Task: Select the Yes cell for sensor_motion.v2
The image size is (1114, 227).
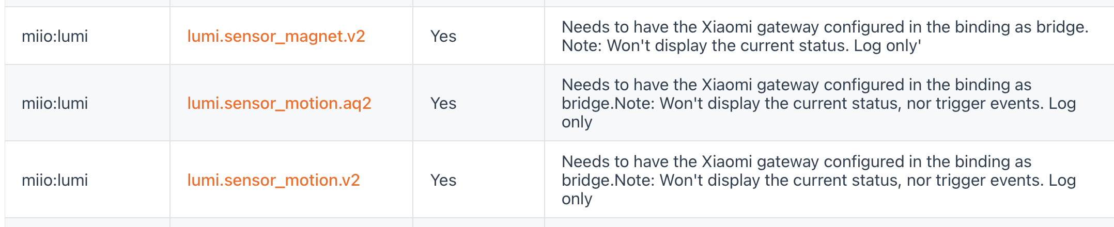Action: pyautogui.click(x=443, y=180)
